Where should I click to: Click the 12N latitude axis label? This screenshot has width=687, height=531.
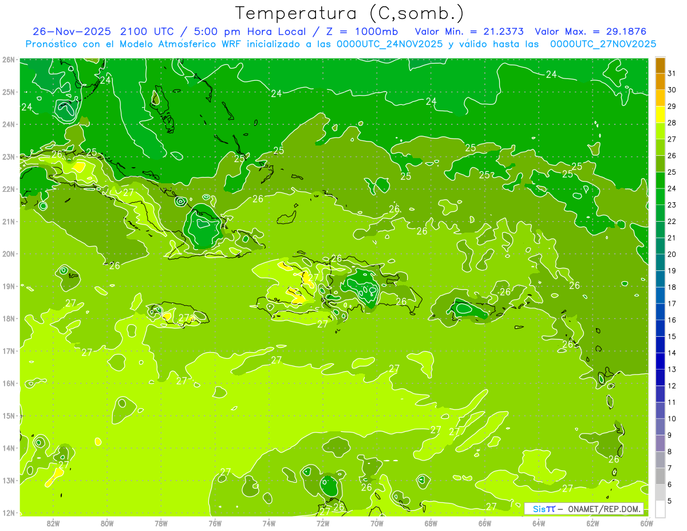tap(9, 513)
